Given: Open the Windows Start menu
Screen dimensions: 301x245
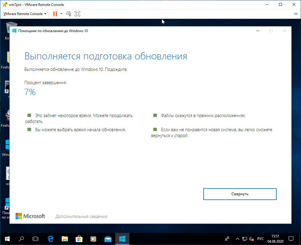Looking at the screenshot, I should point(7,239).
